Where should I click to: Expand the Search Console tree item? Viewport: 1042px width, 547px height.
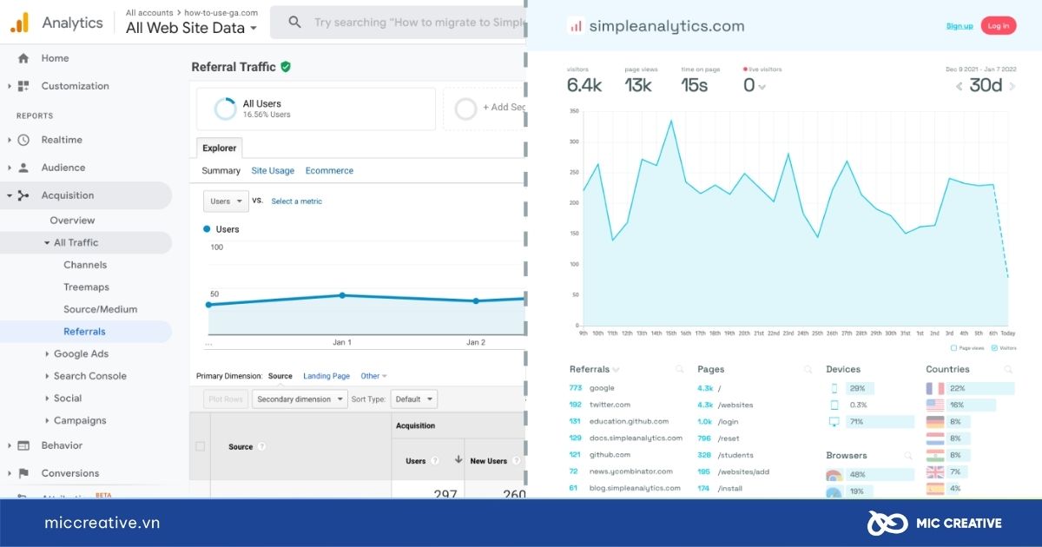47,377
